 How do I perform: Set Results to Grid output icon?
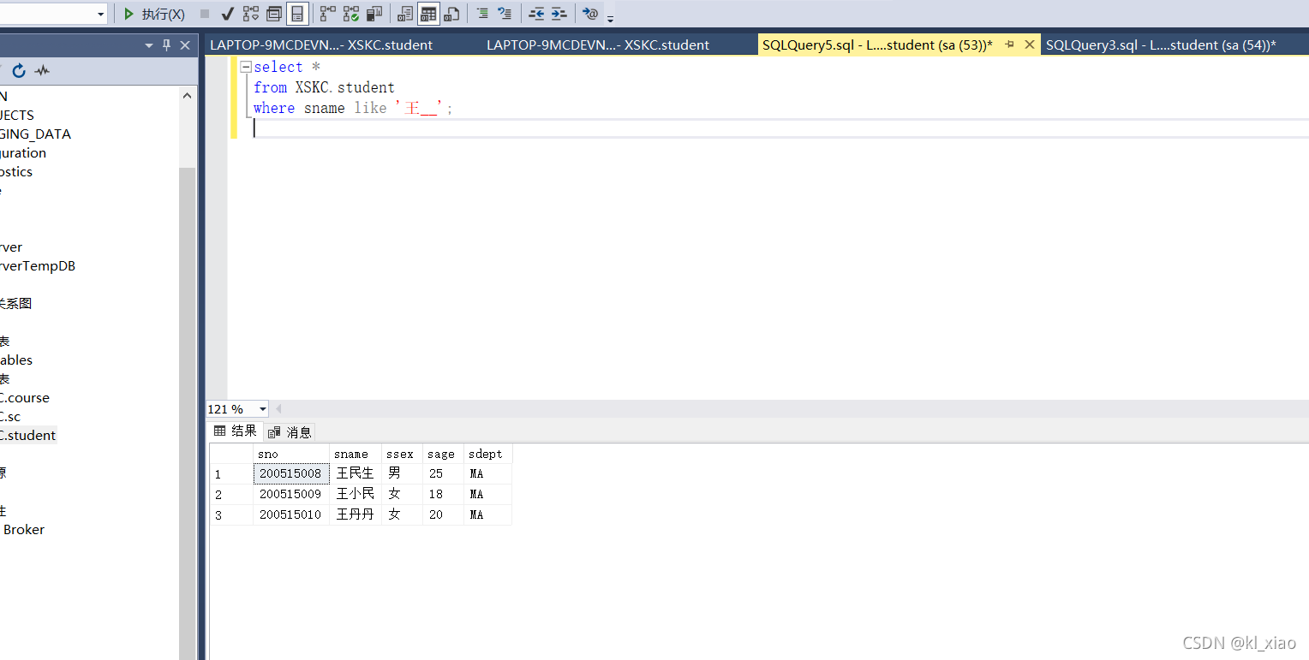(428, 14)
